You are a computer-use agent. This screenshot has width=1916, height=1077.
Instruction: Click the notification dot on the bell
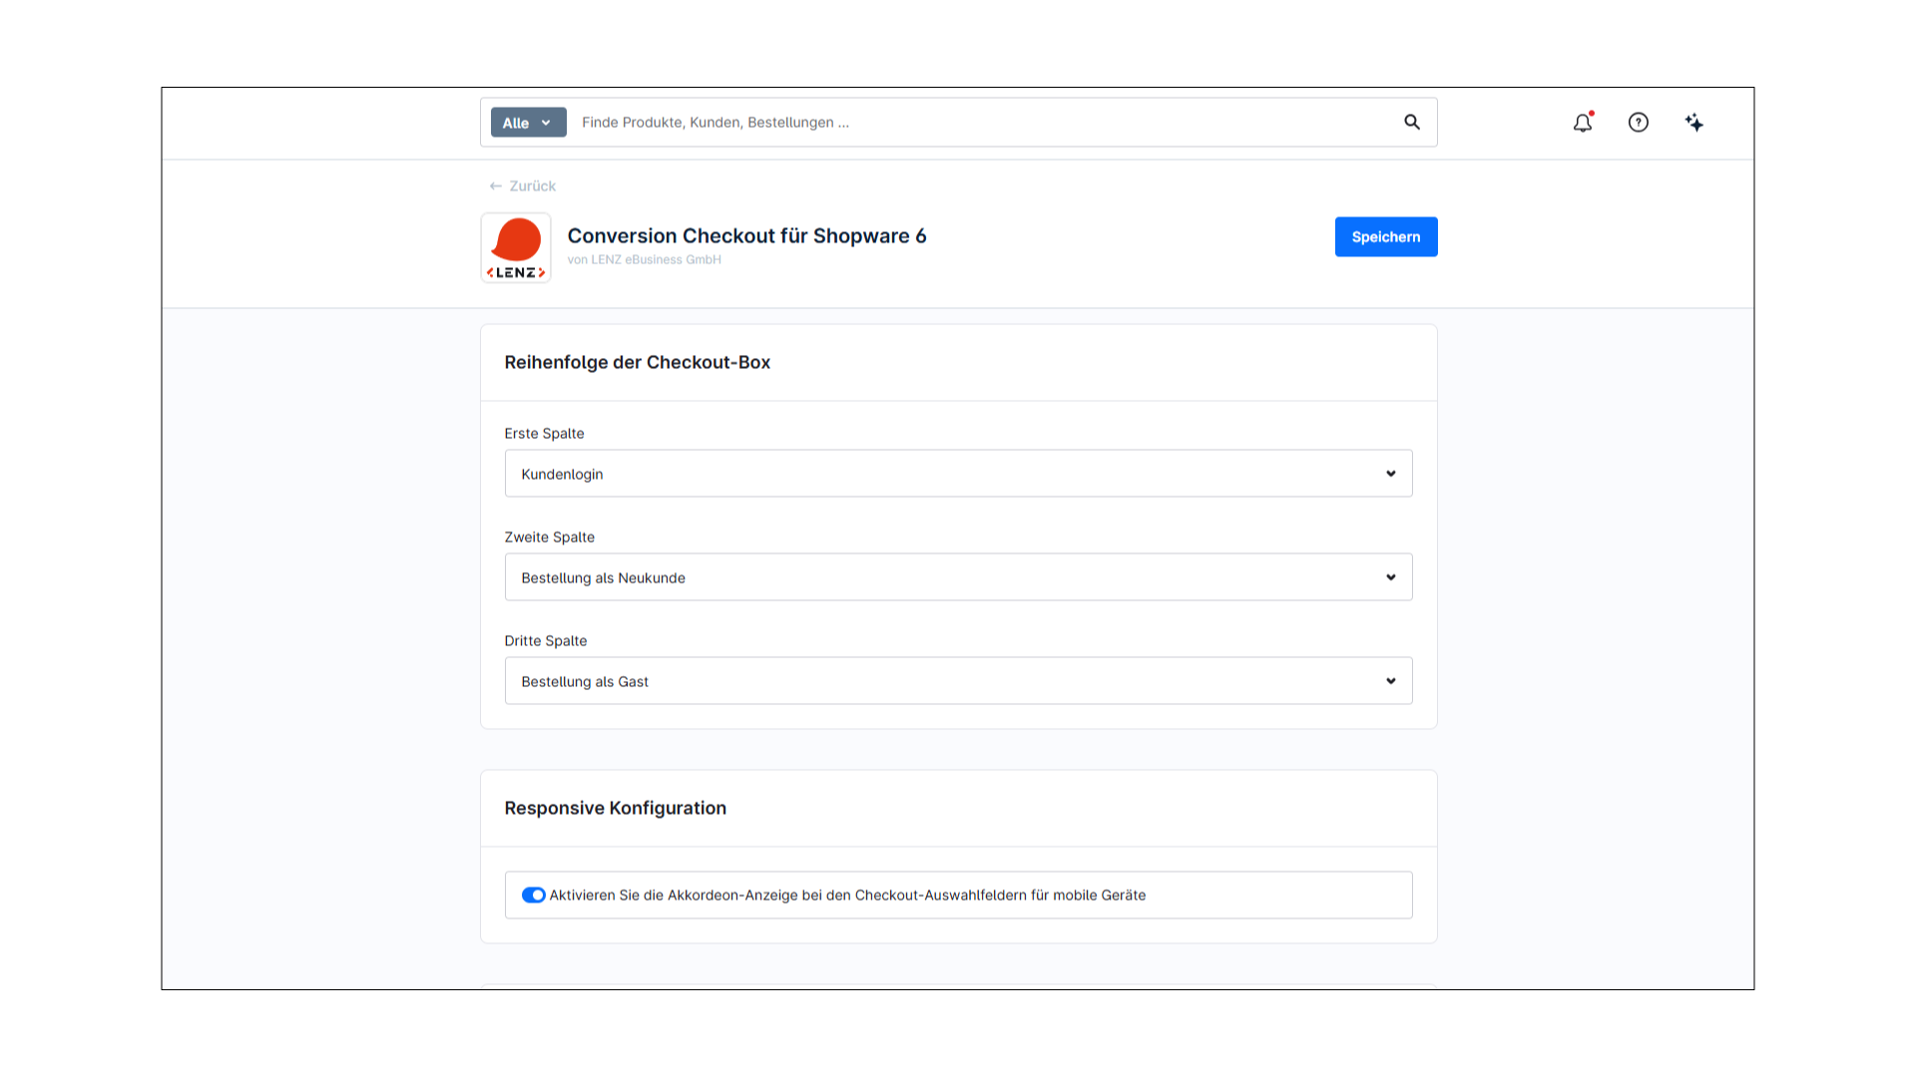tap(1592, 114)
